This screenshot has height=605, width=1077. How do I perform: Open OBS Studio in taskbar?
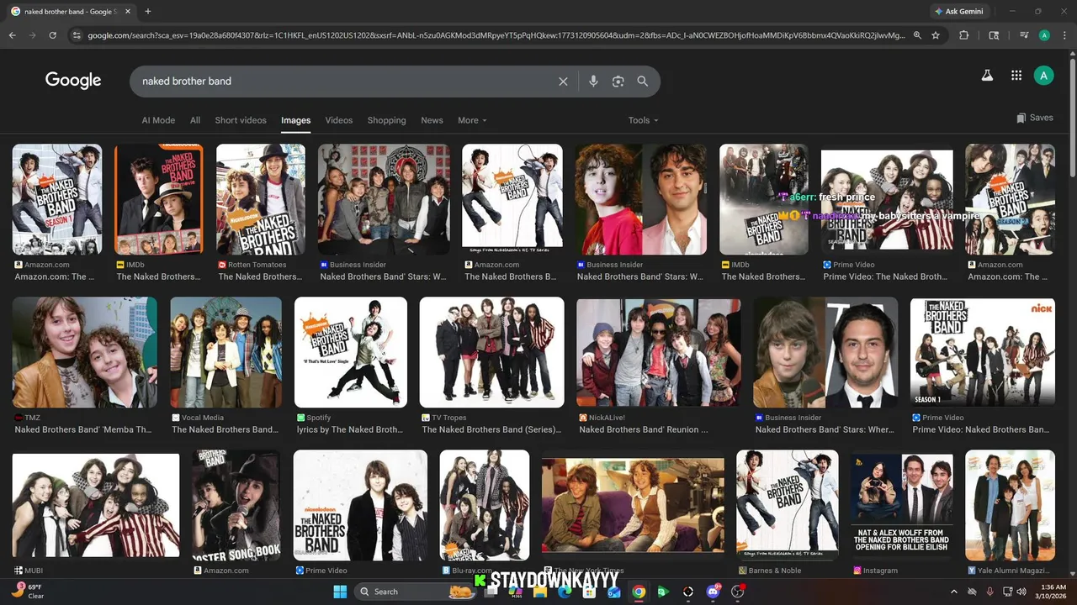coord(739,592)
